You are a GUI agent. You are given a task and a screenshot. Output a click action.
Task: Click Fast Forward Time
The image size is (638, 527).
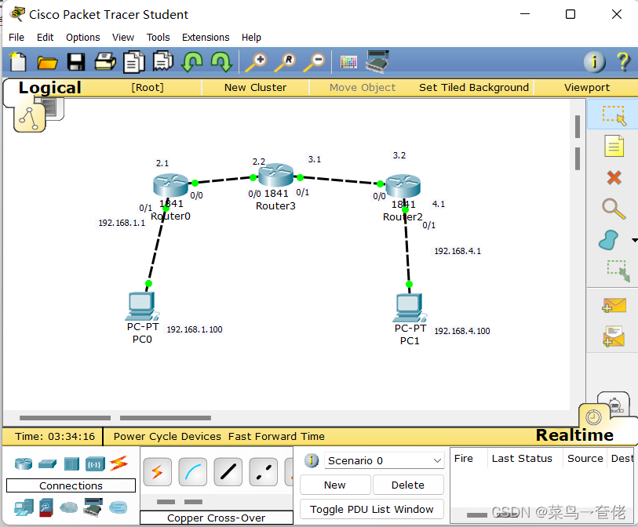(276, 436)
